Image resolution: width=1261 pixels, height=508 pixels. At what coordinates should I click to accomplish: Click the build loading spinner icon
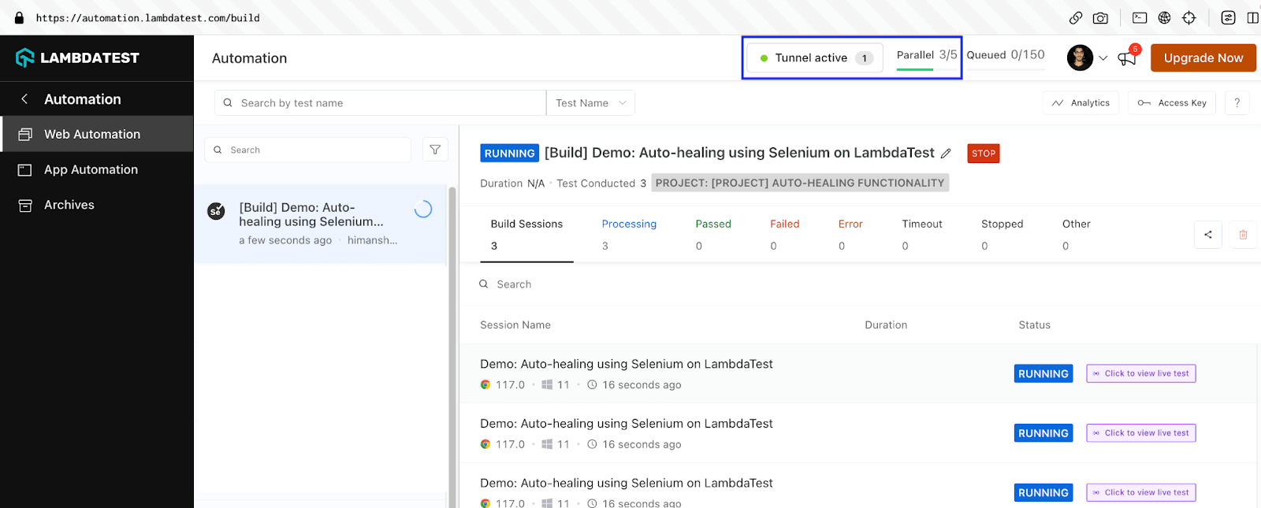click(x=423, y=209)
